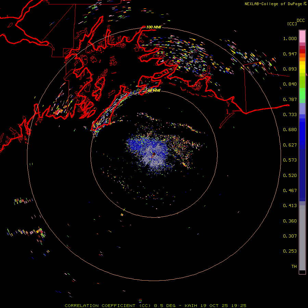This screenshot has height=308, width=308.
Task: Click the NEXLAB-College of DuPage label
Action: pyautogui.click(x=274, y=4)
